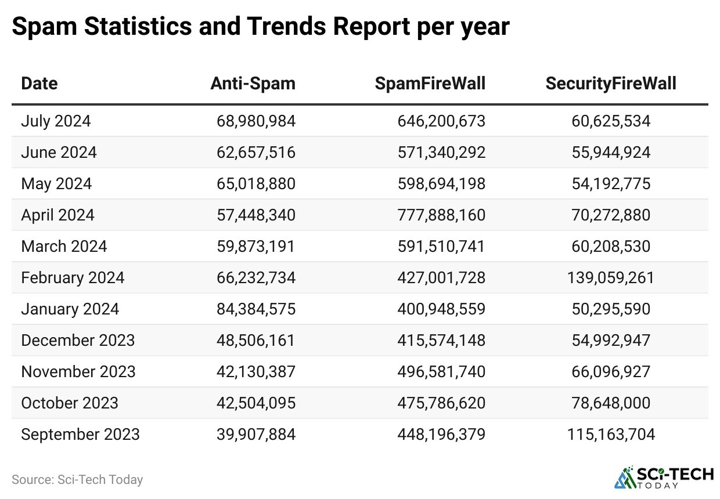Select the May 2024 Anti-Spam value 65,018,880

(x=256, y=184)
